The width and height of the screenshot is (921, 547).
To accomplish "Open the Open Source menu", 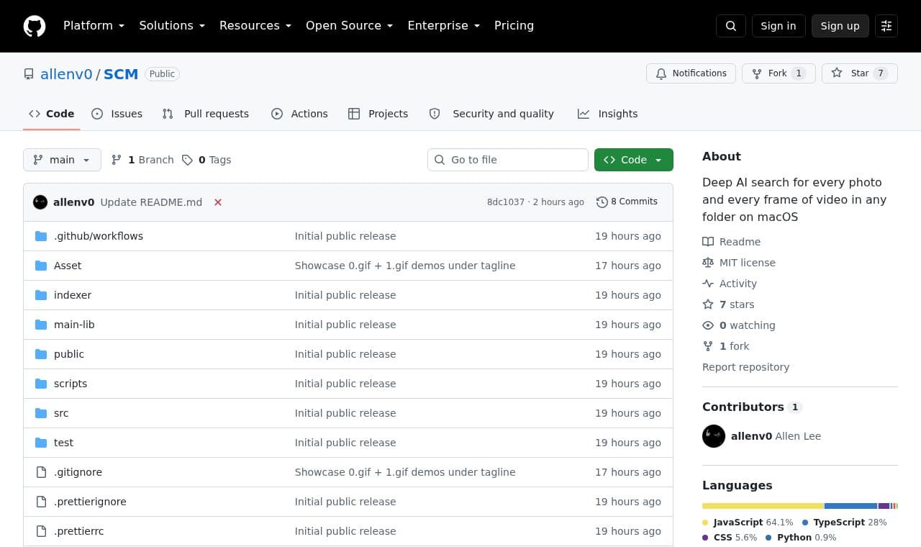I will click(x=349, y=26).
